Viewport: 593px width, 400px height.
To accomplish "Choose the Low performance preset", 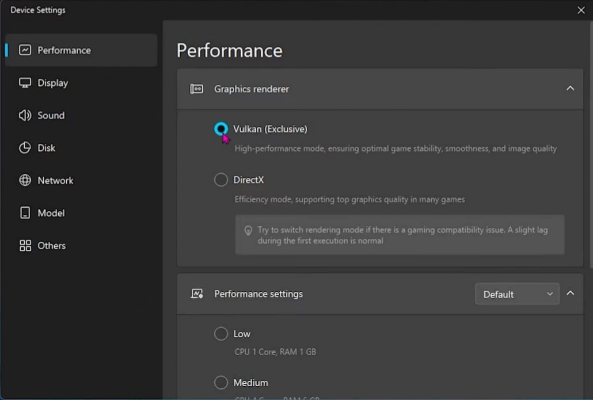I will tap(221, 333).
